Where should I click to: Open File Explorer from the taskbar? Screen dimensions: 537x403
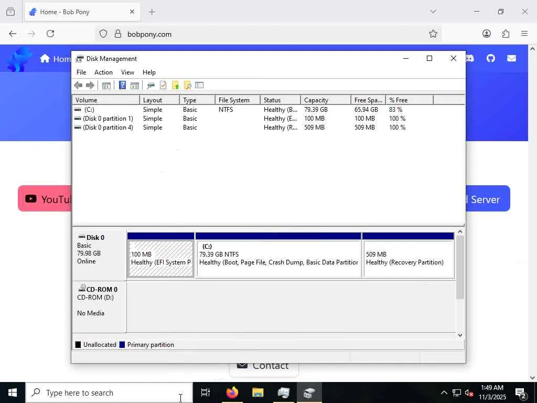coord(257,393)
